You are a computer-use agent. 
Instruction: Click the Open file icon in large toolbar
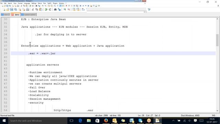pyautogui.click(x=8, y=10)
